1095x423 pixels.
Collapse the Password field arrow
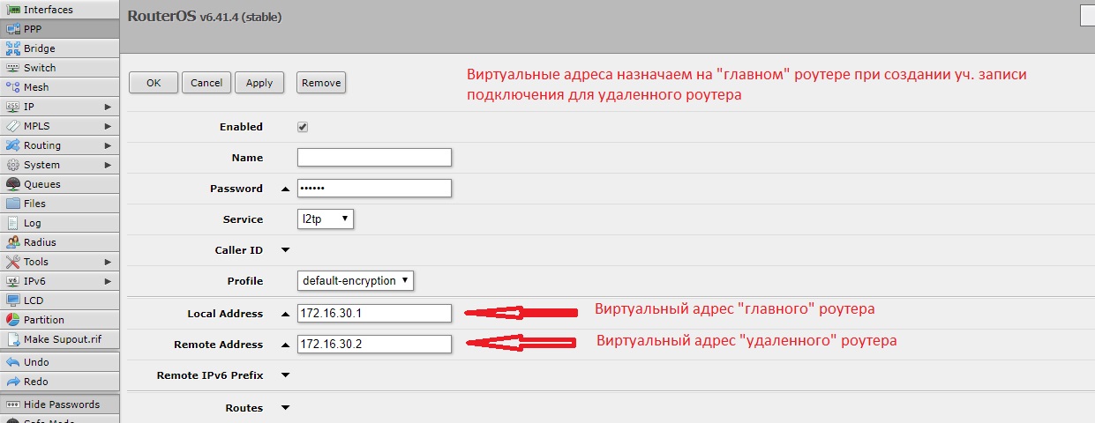[x=285, y=189]
